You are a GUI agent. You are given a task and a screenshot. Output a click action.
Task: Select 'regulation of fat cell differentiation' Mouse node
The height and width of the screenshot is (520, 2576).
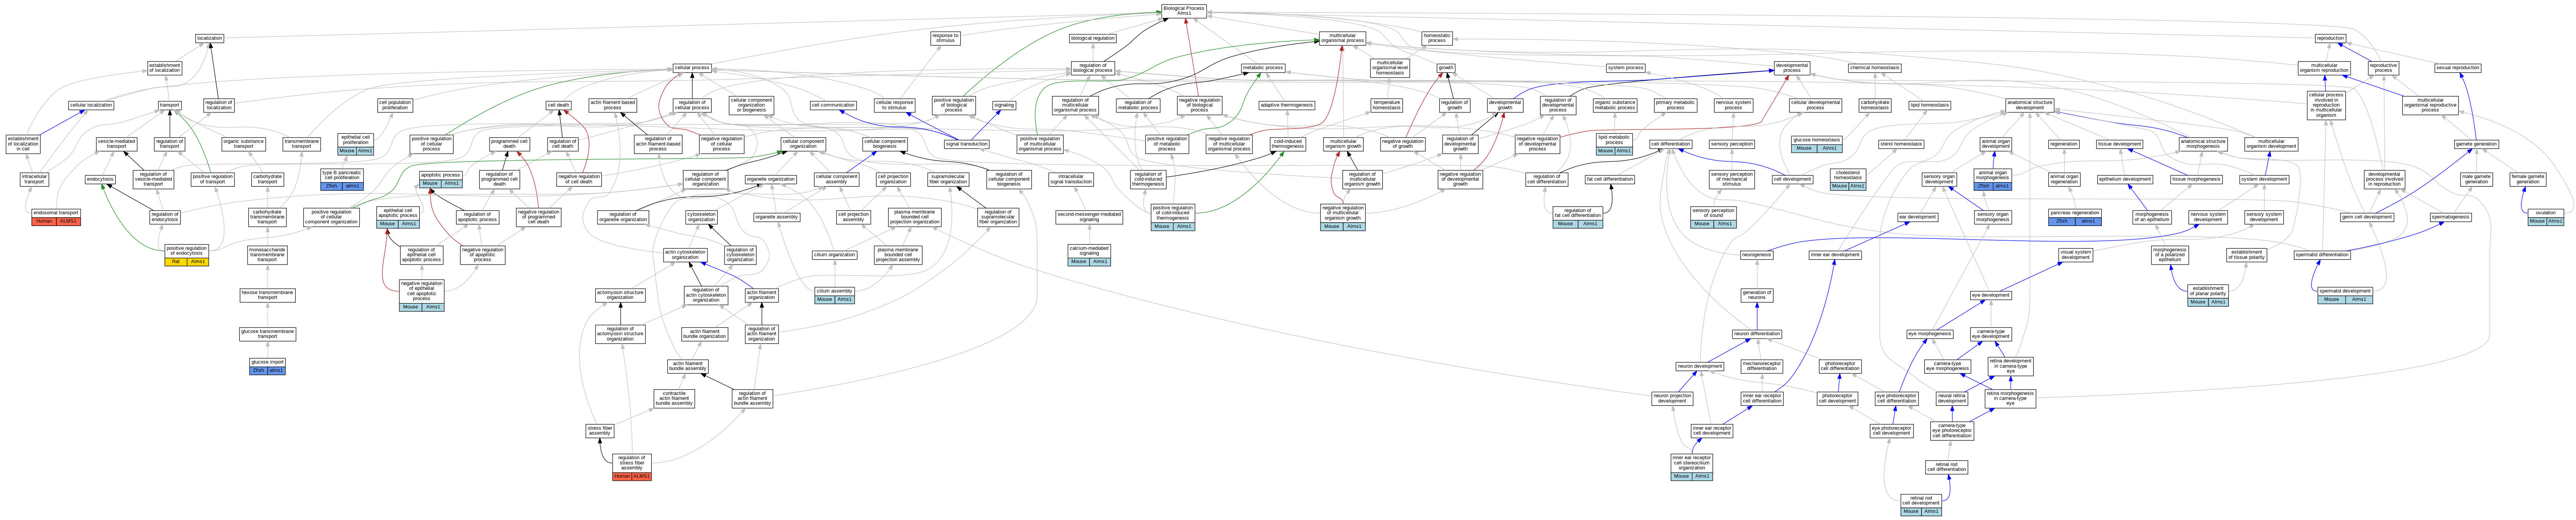click(1577, 217)
